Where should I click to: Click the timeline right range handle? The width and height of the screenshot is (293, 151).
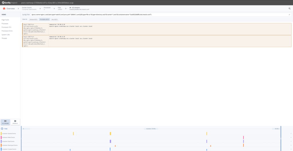[281, 138]
